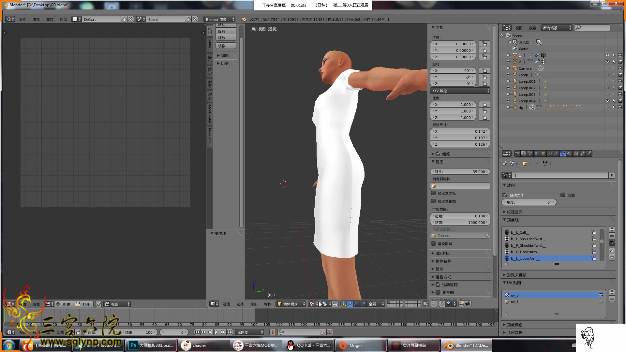Toggle visibility eye for Lamp.004

(607, 101)
